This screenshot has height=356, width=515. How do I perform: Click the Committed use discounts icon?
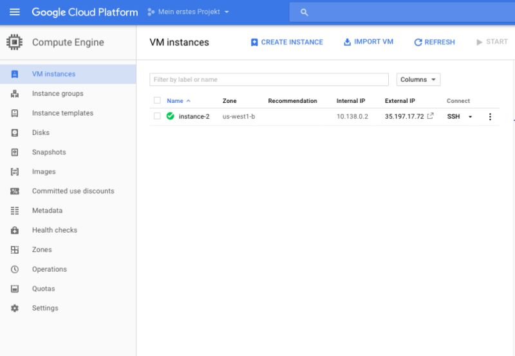point(15,191)
